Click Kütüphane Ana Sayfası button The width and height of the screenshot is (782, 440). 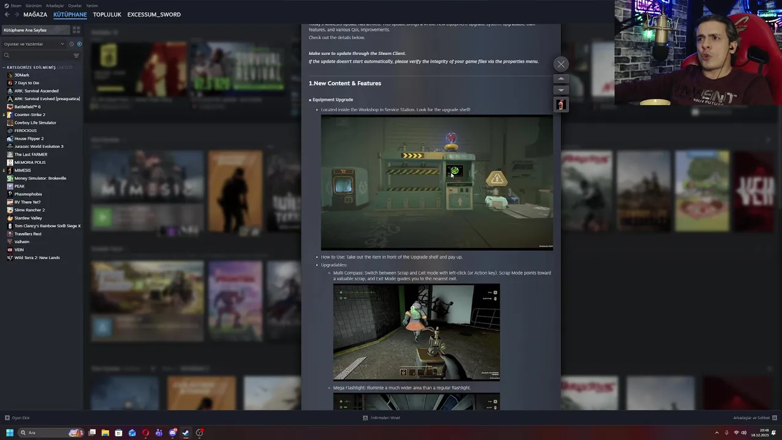click(35, 30)
